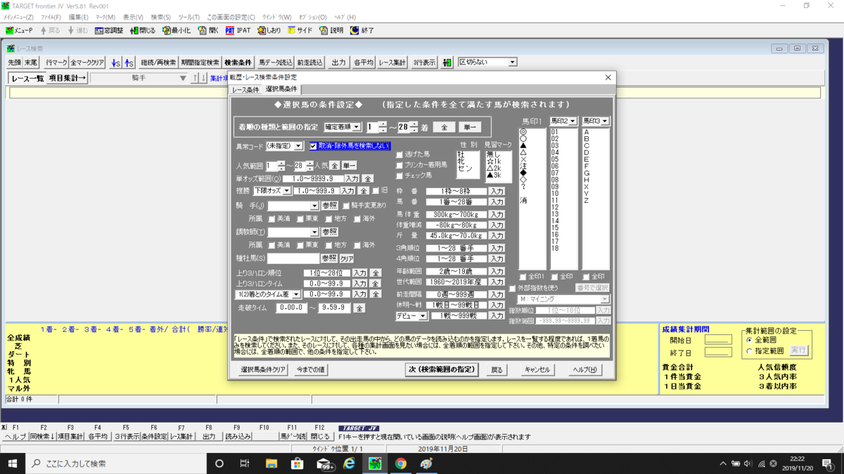
Task: Open Internet Explorer taskbar icon
Action: point(350,463)
